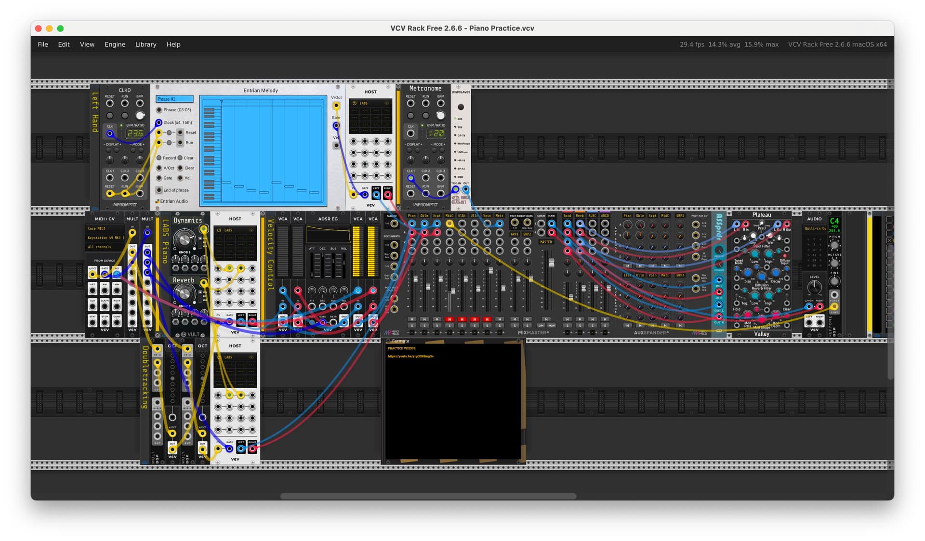Viewport: 925px width, 541px height.
Task: Click Phrase #1 name field
Action: click(174, 99)
